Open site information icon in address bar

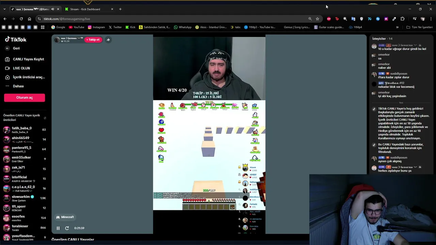(x=39, y=19)
